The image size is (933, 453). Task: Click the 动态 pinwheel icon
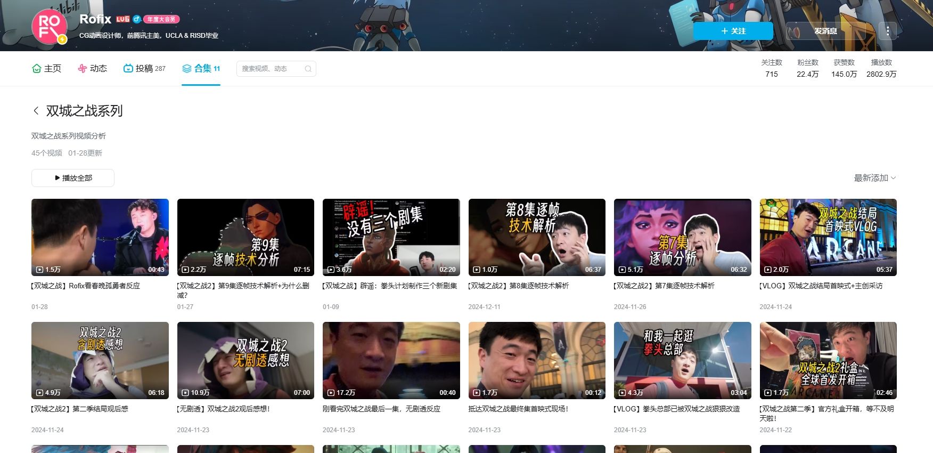82,68
